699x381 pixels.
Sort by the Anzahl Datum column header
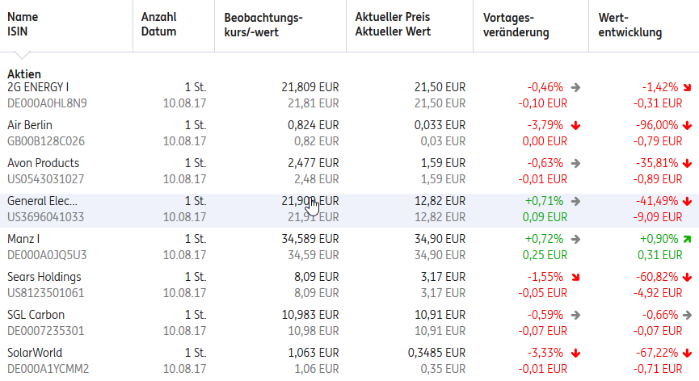point(158,24)
